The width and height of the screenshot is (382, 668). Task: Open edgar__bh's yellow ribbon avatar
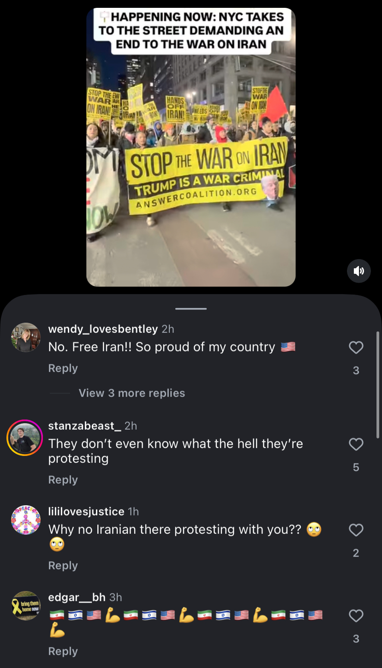point(25,606)
